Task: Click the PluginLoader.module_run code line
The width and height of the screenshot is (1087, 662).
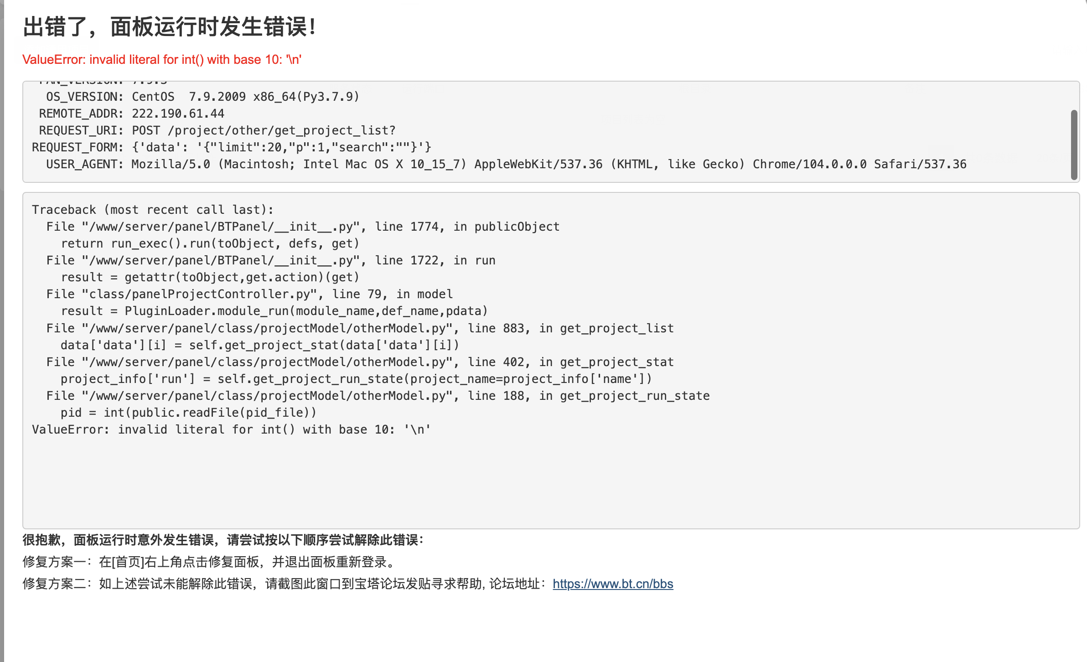Action: [274, 311]
